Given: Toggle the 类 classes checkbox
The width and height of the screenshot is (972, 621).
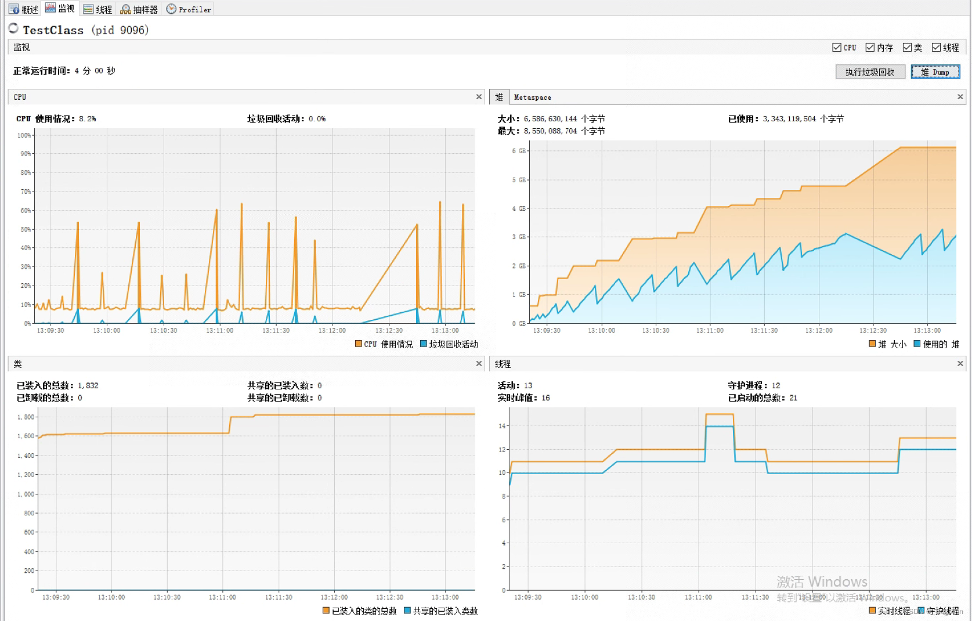Looking at the screenshot, I should pos(907,48).
